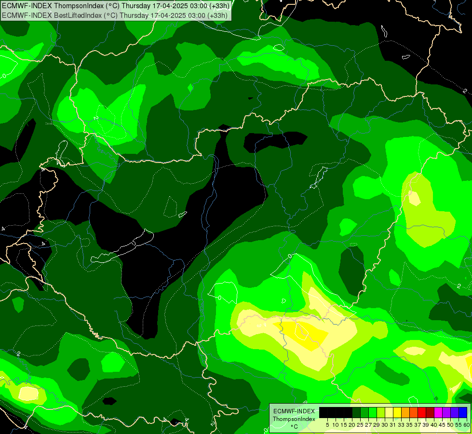This screenshot has width=472, height=434.
Task: Click the dark green 20–25 legend swatch
Action: click(x=356, y=412)
